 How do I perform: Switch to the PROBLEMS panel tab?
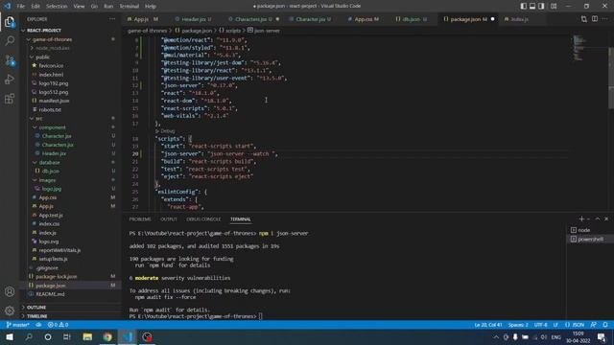[140, 219]
